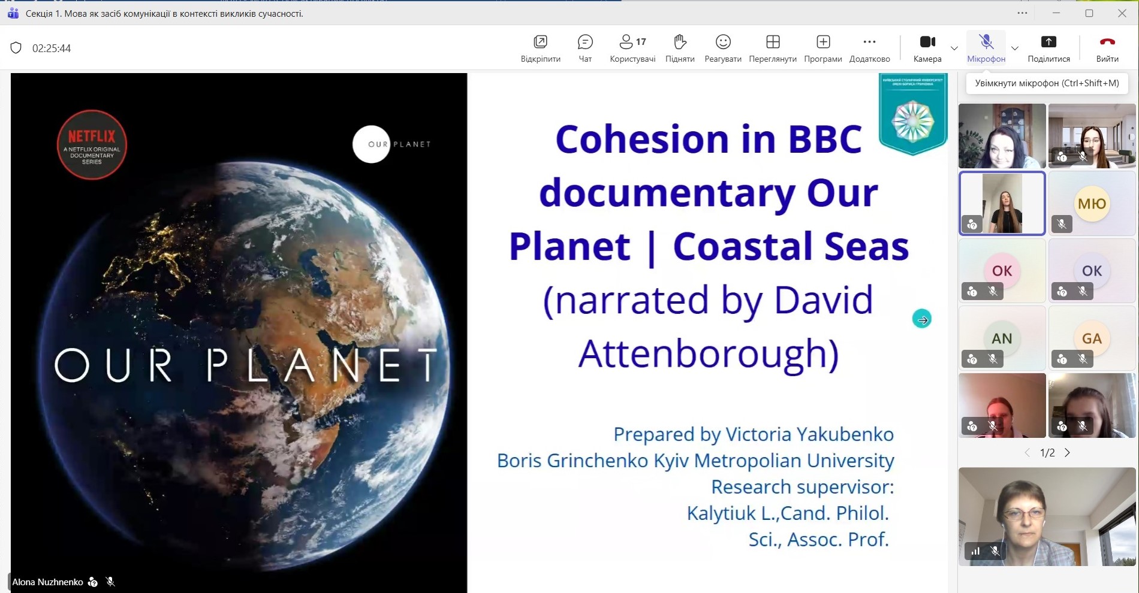Leave the meeting with Вийти

click(1107, 48)
